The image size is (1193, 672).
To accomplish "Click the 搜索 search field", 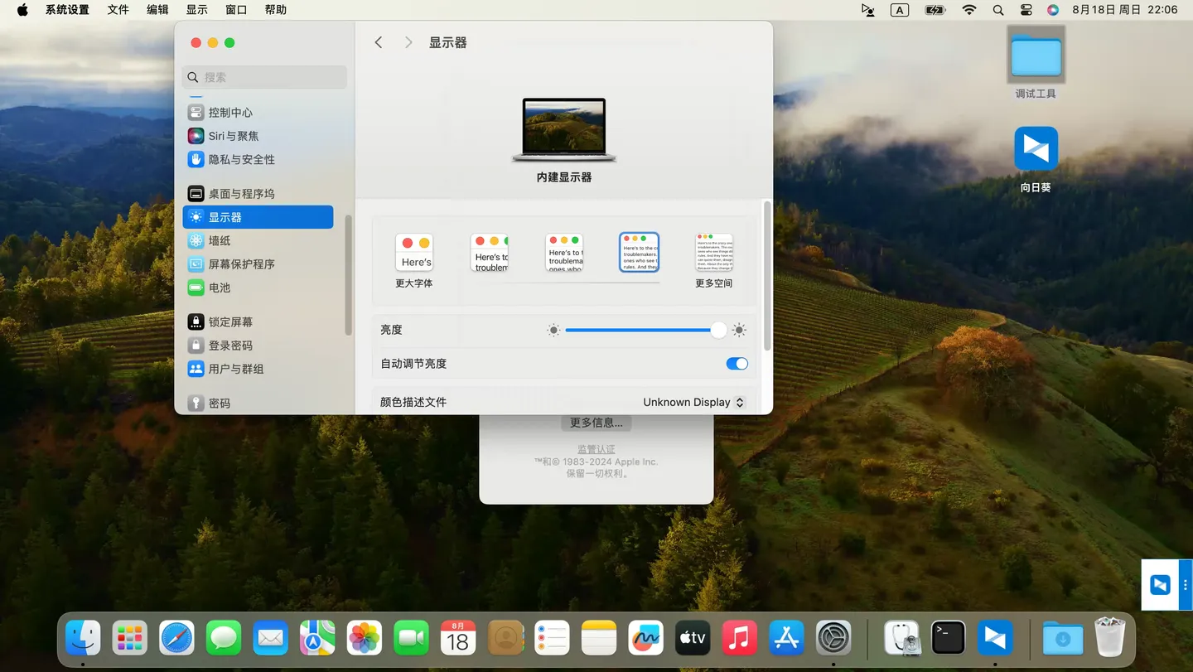I will (x=264, y=77).
